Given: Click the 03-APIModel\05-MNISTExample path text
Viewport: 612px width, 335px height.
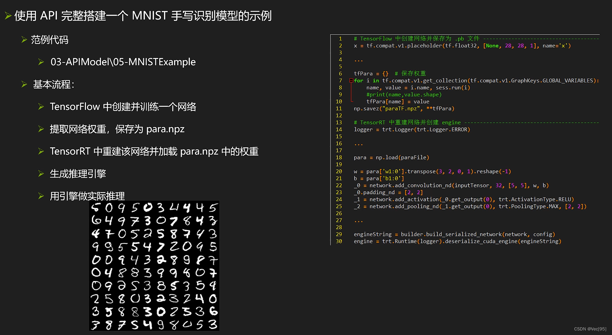Looking at the screenshot, I should (123, 62).
